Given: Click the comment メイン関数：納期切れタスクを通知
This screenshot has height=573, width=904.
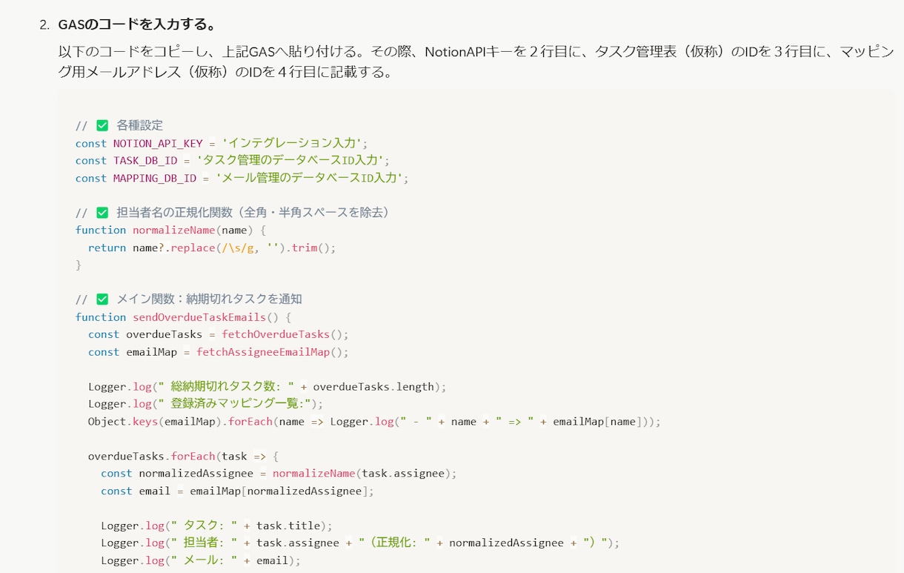Looking at the screenshot, I should [209, 299].
